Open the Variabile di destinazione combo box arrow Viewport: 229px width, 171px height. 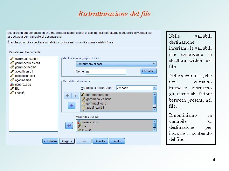(155, 88)
